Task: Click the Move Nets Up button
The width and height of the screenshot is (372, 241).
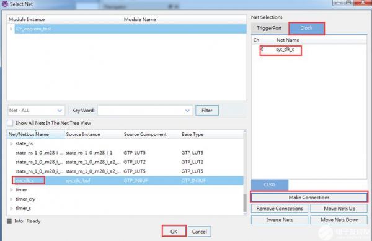Action: tap(340, 209)
